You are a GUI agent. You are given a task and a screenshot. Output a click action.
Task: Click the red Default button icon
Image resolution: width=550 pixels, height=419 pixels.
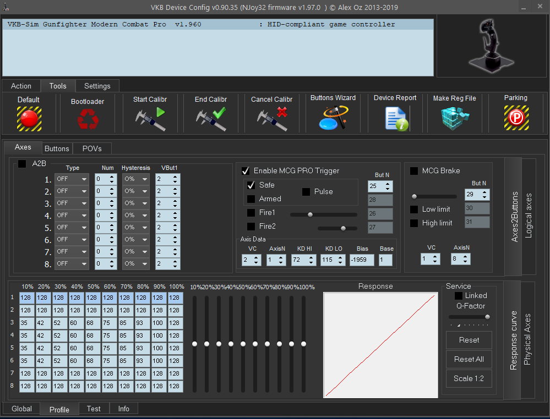pyautogui.click(x=29, y=118)
